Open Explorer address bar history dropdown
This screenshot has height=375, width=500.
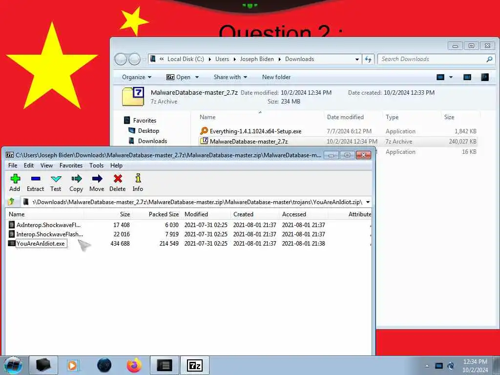pos(357,59)
